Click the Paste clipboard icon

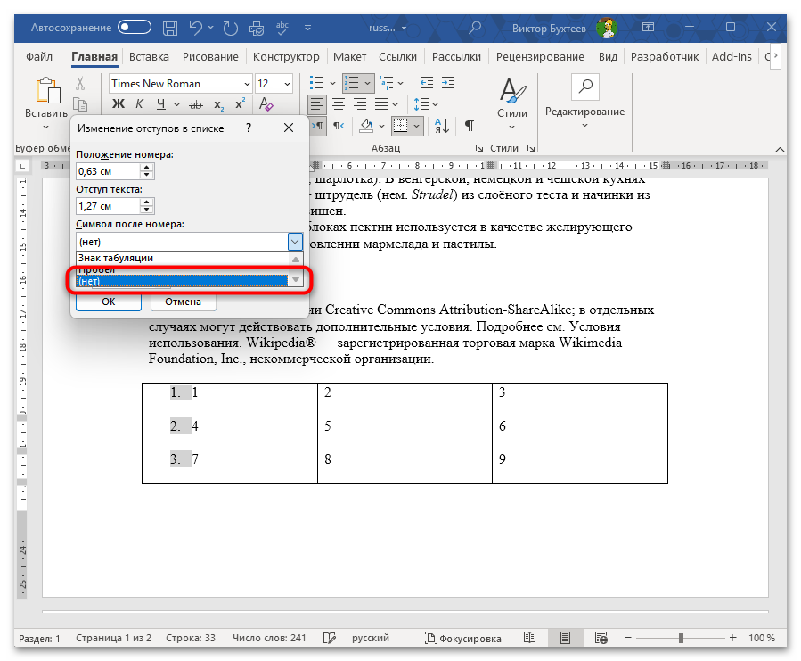46,91
